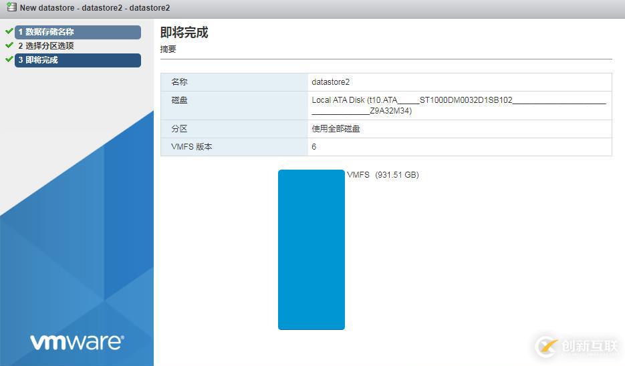
Task: Click green checkmark beside 数据存储名称
Action: pyautogui.click(x=9, y=31)
